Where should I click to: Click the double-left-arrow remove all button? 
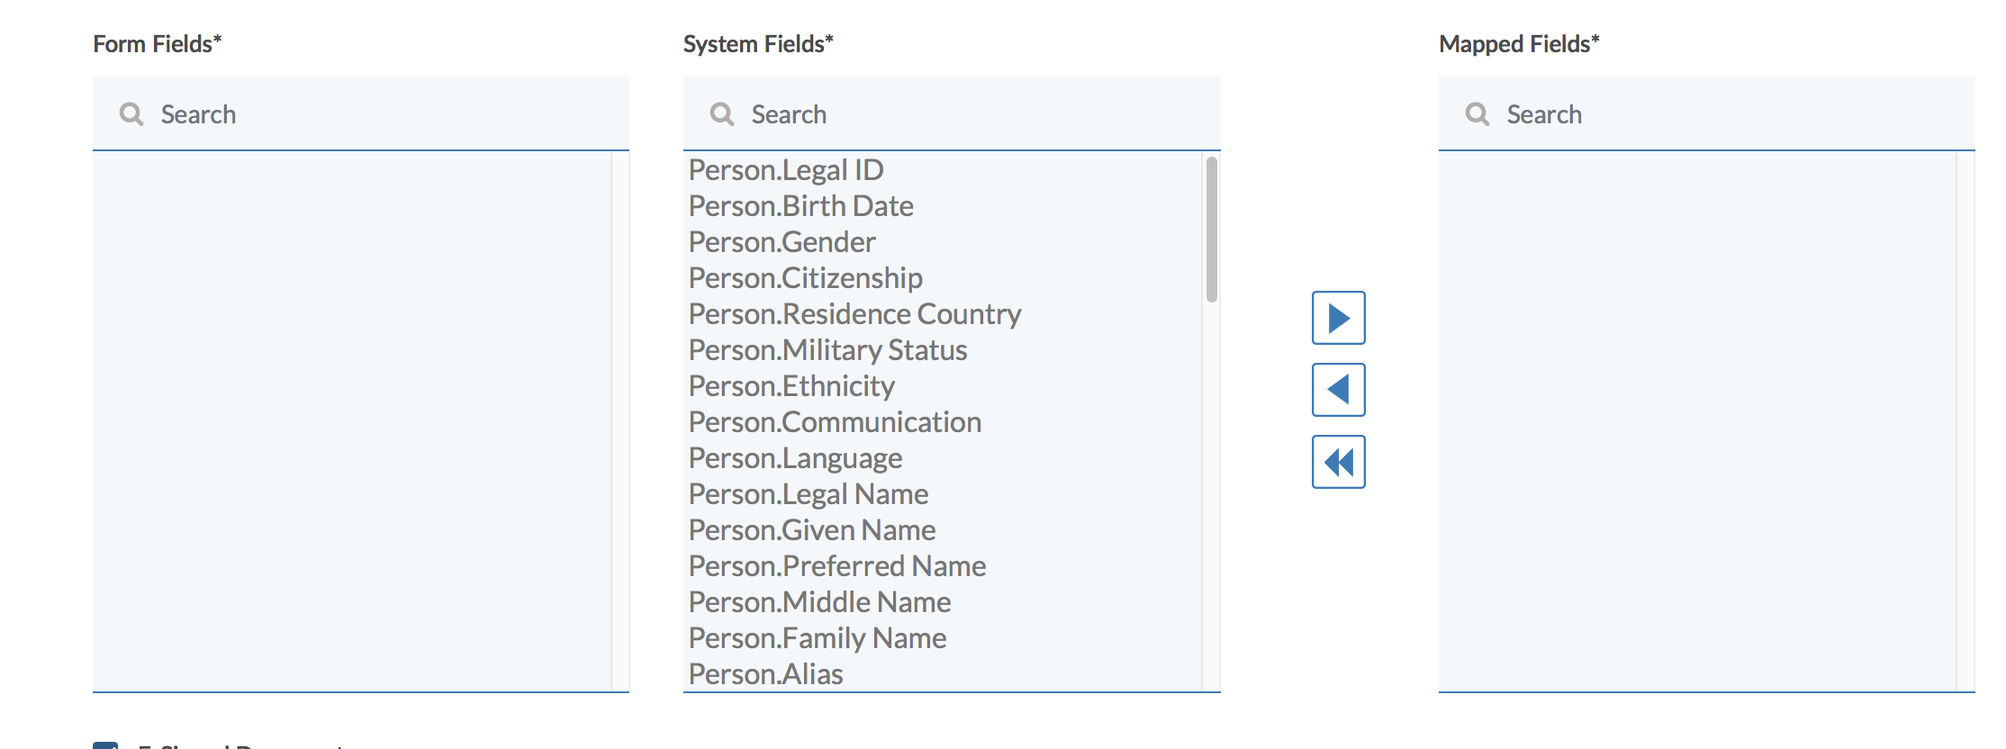[x=1338, y=462]
